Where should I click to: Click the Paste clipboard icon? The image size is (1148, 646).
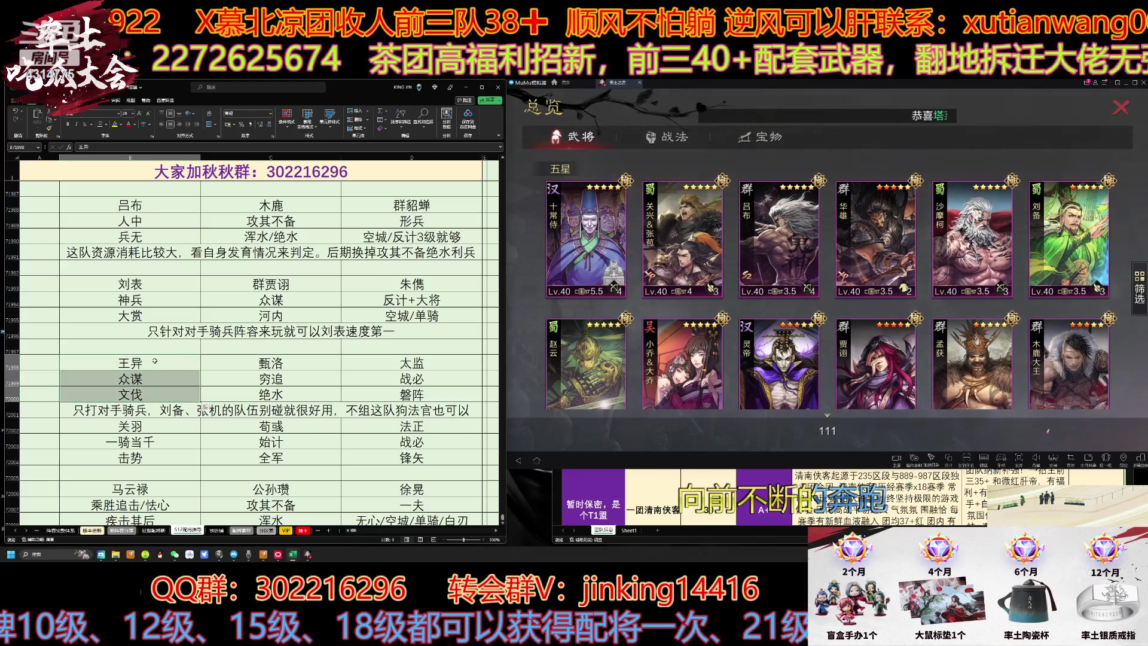(x=38, y=114)
